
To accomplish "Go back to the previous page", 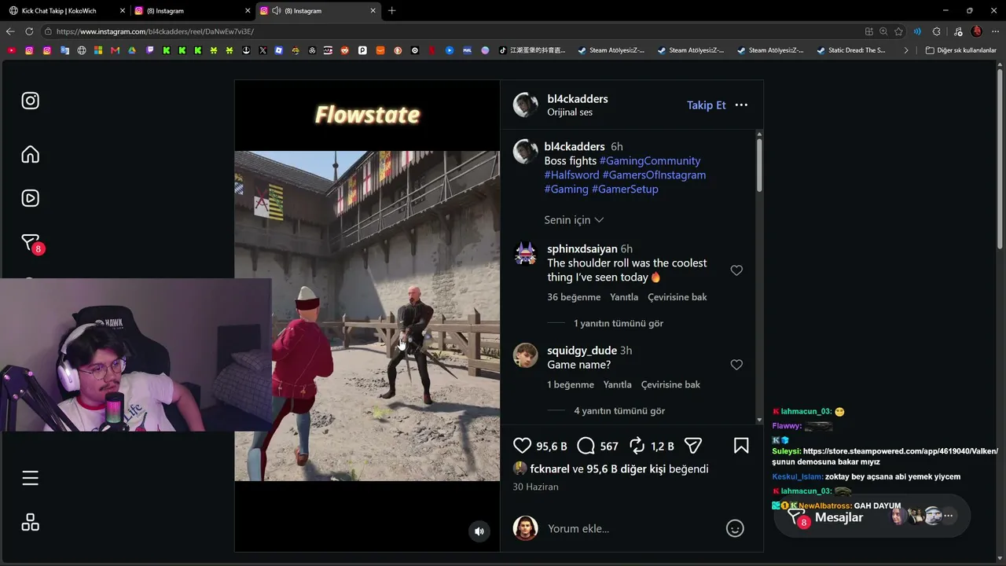I will click(x=10, y=31).
